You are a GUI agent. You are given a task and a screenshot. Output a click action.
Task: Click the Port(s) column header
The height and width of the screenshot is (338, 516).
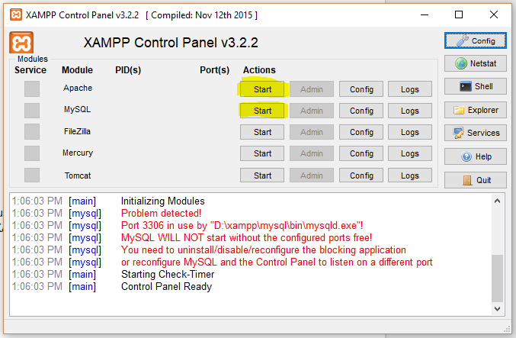(x=215, y=70)
